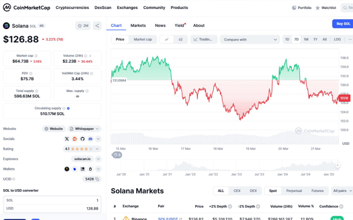The height and width of the screenshot is (220, 353).
Task: Switch chart to candlestick view icon
Action: [x=180, y=40]
